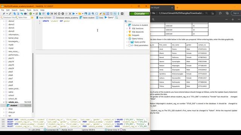This screenshot has height=135, width=241.
Task: Click zoom out minus in PDF viewer
Action: pos(227,19)
